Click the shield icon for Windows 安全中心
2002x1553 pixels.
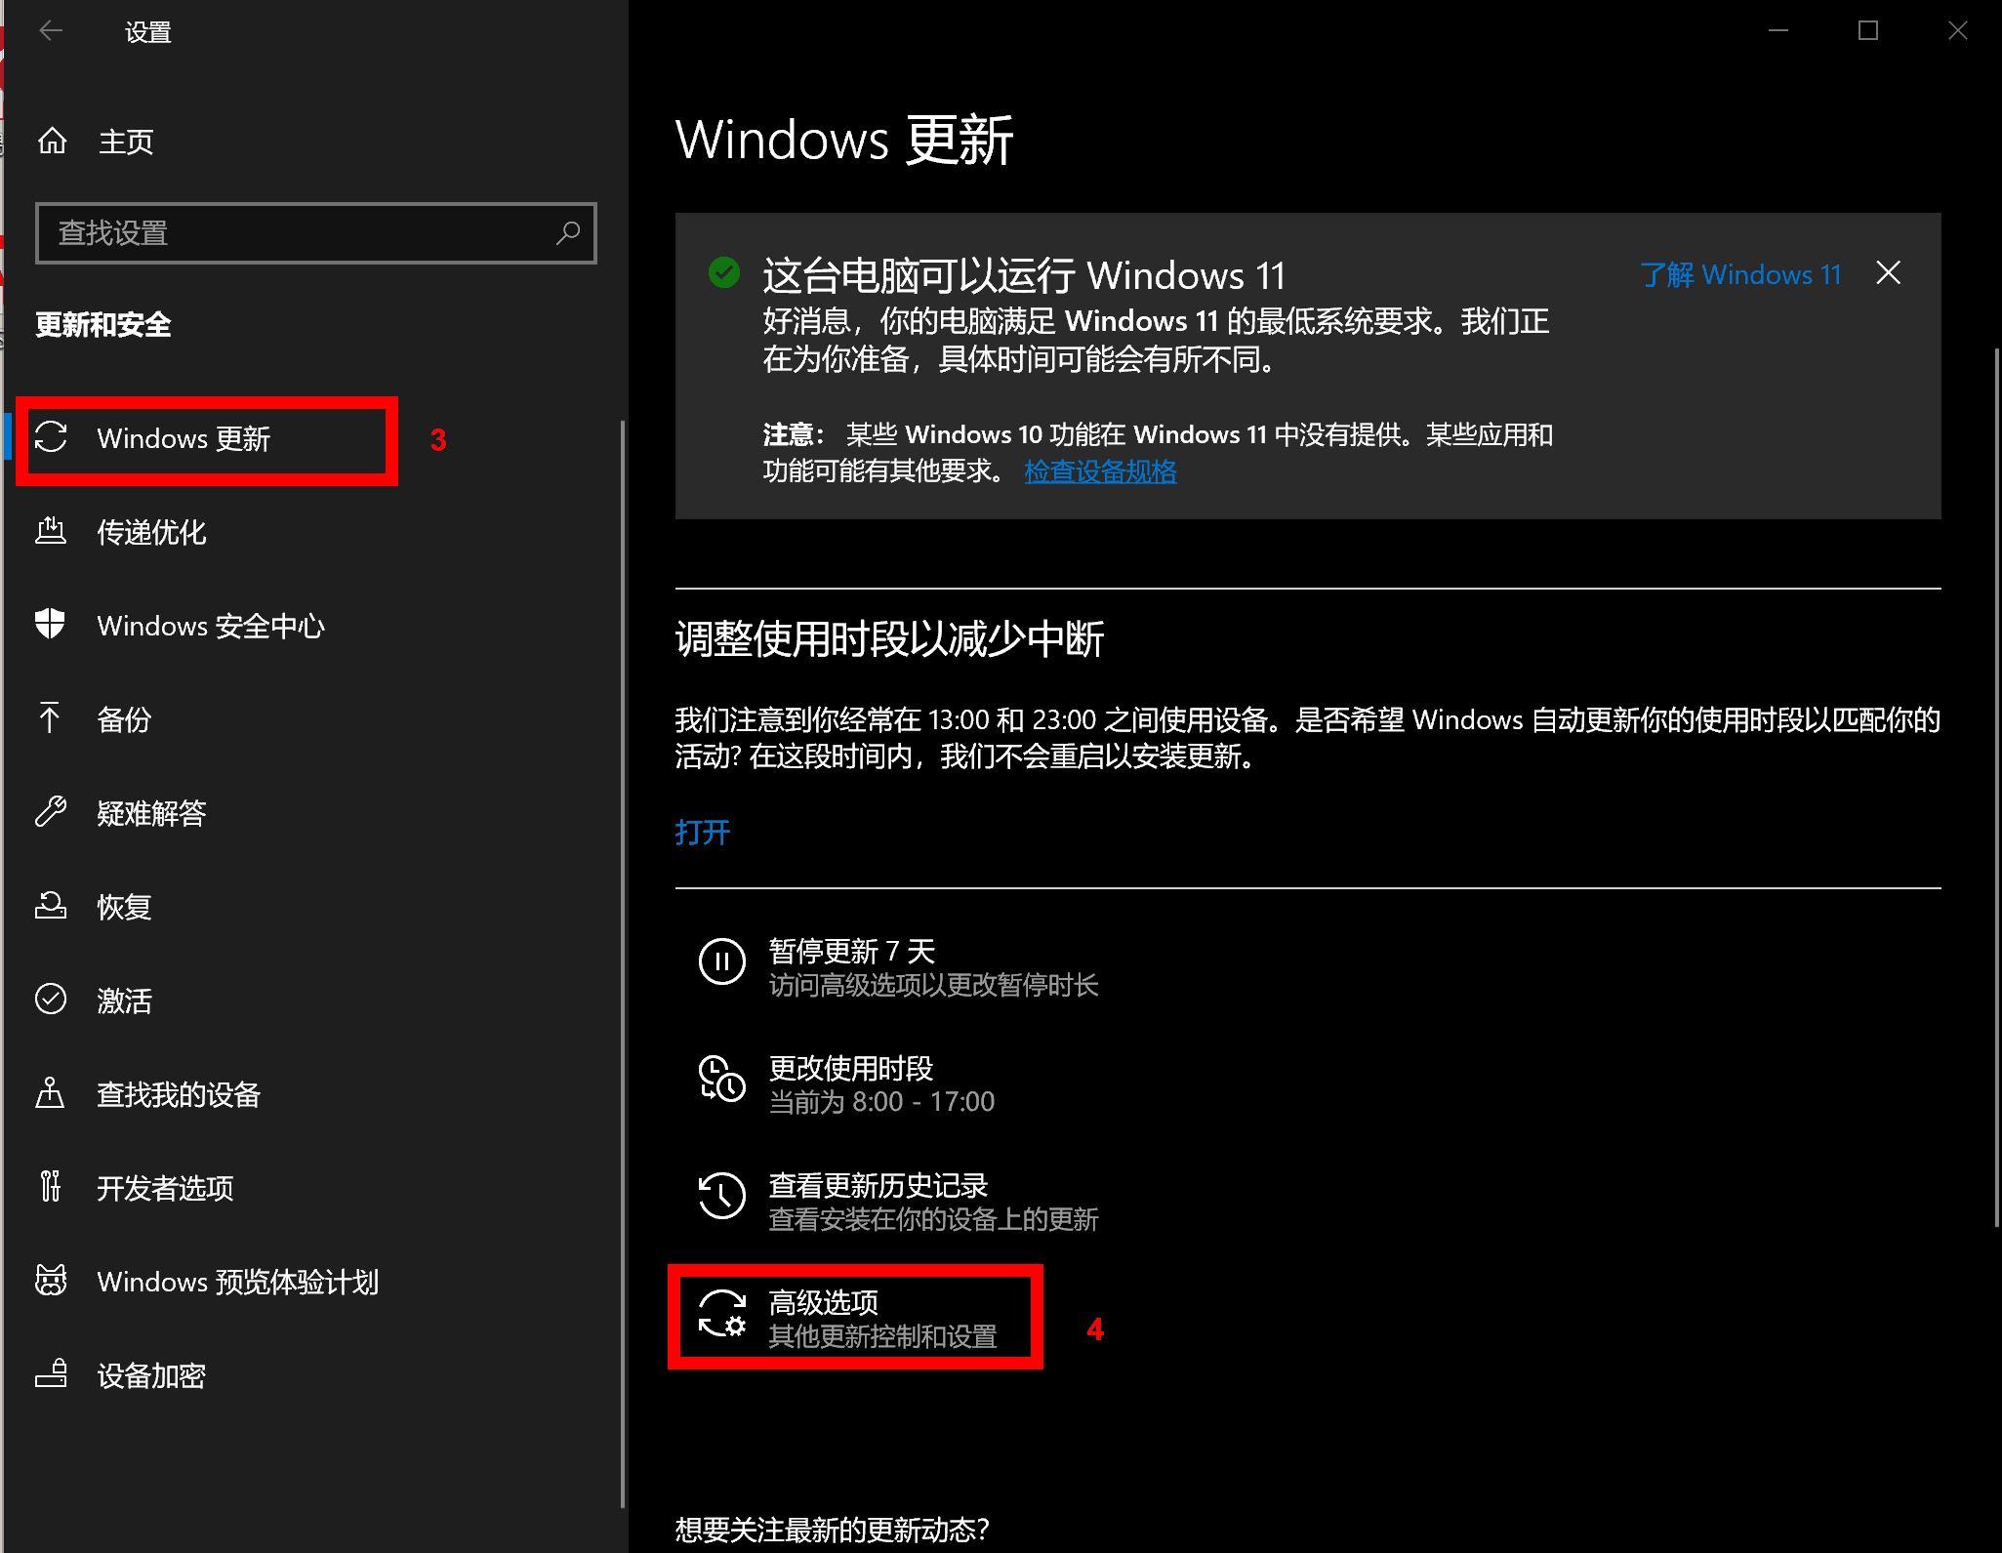click(51, 625)
